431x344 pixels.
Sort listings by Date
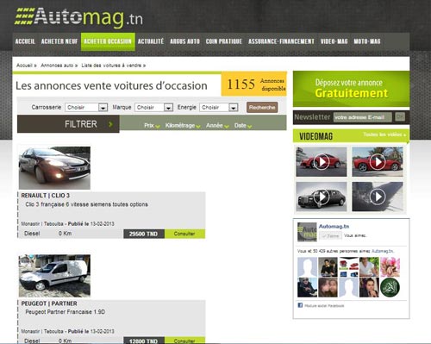pyautogui.click(x=243, y=126)
